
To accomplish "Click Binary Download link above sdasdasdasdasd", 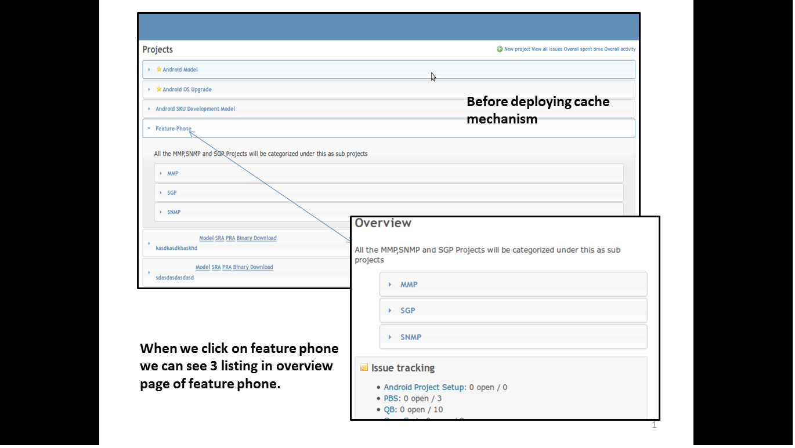I will [253, 267].
